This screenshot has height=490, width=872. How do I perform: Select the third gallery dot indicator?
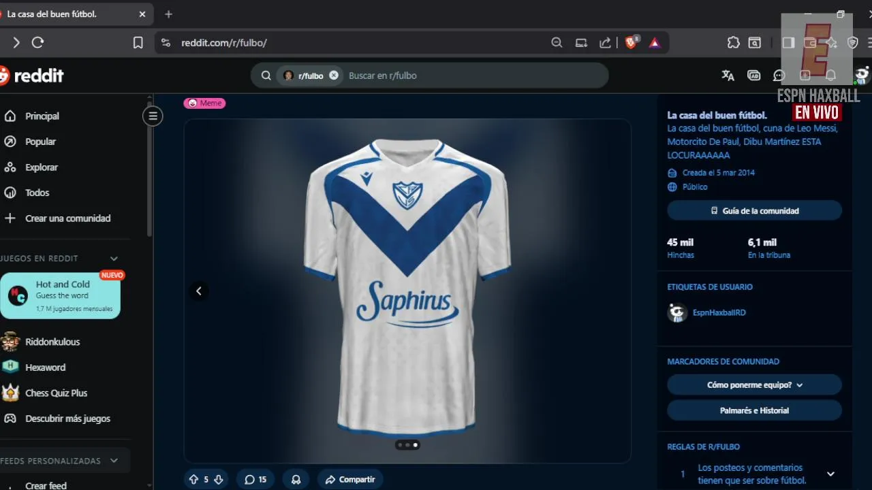coord(416,445)
